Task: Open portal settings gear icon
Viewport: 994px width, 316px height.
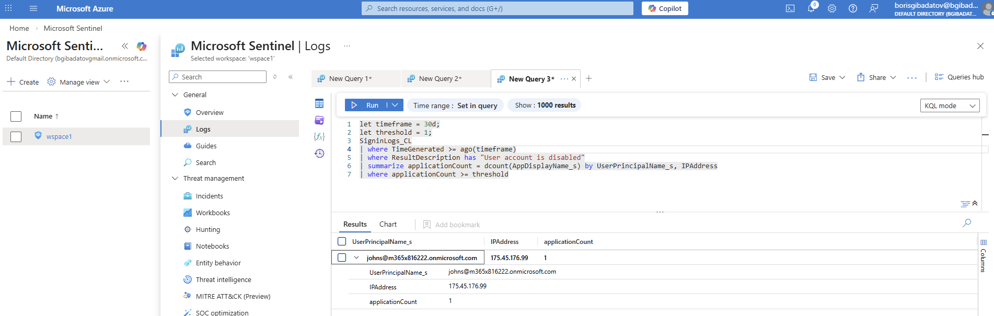Action: point(832,8)
